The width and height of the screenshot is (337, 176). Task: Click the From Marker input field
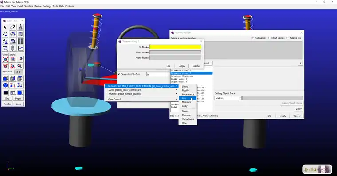pos(175,52)
